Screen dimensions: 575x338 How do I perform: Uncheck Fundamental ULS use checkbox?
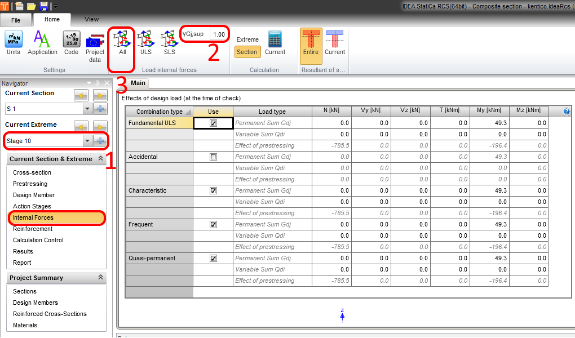pos(213,123)
